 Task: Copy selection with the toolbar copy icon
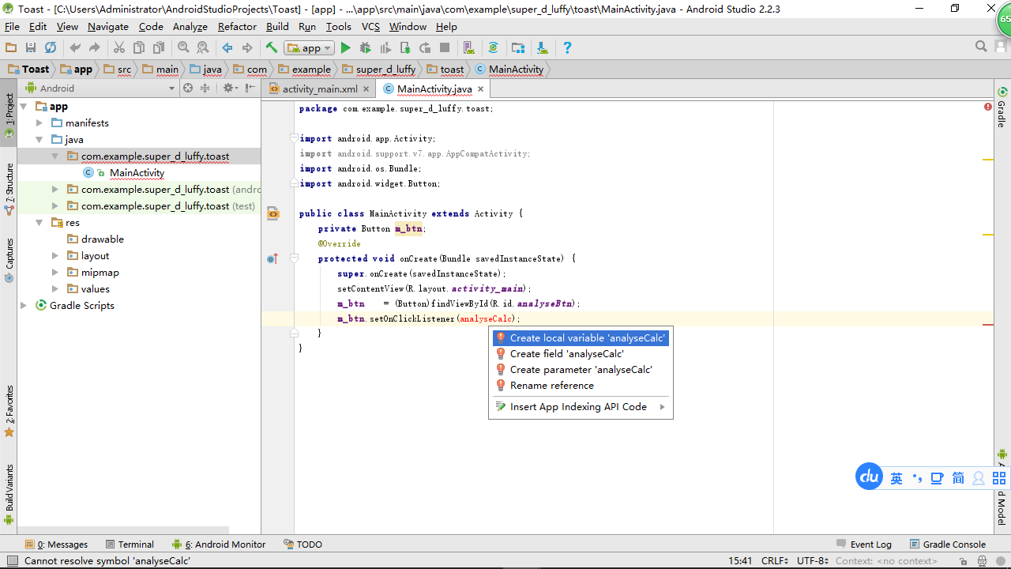point(139,47)
